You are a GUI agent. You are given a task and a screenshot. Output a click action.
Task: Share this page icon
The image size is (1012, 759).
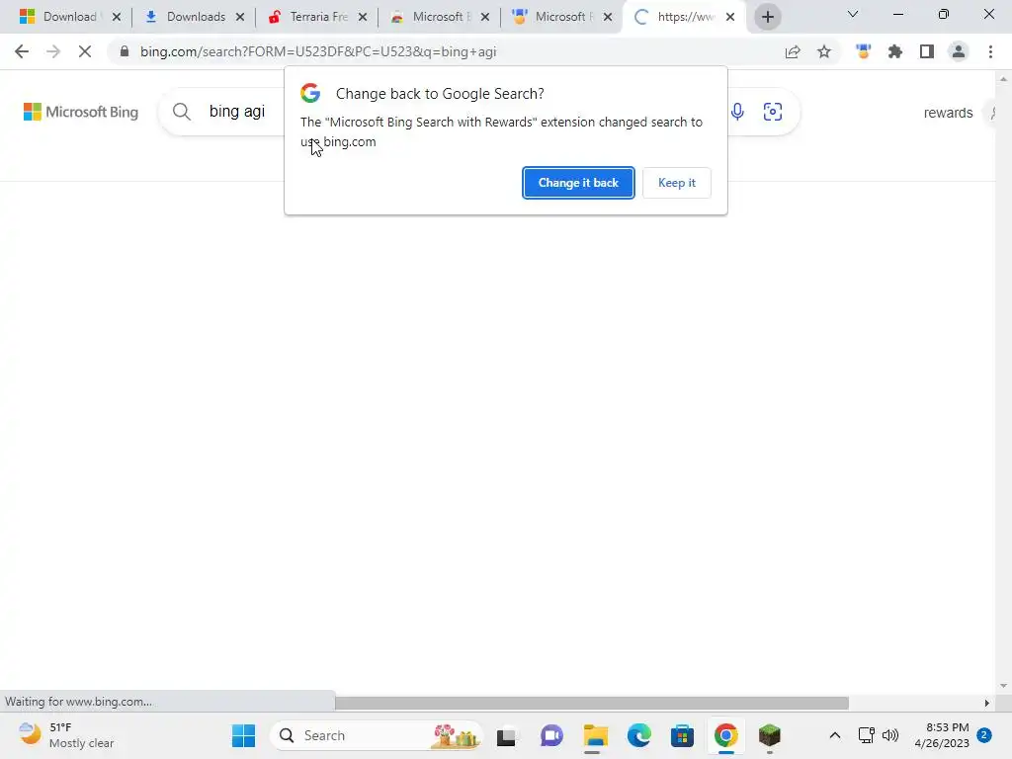[x=793, y=51]
